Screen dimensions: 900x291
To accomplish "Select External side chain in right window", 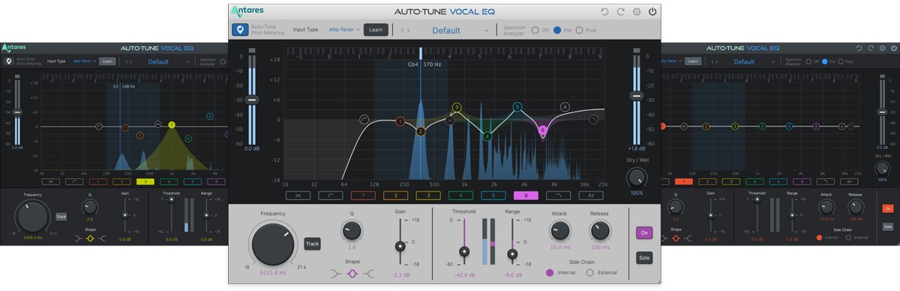I will (848, 237).
